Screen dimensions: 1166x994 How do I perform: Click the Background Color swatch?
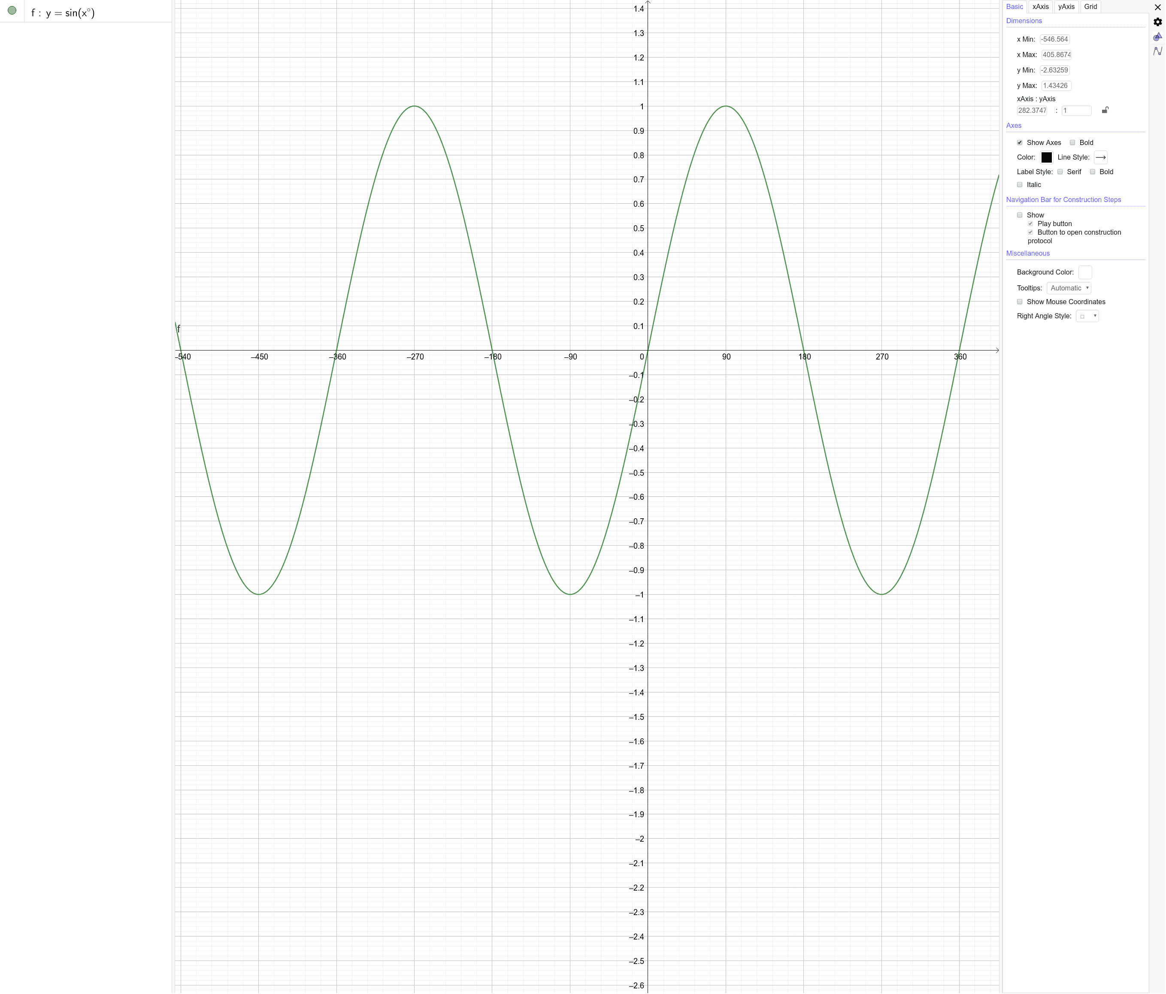(x=1085, y=272)
